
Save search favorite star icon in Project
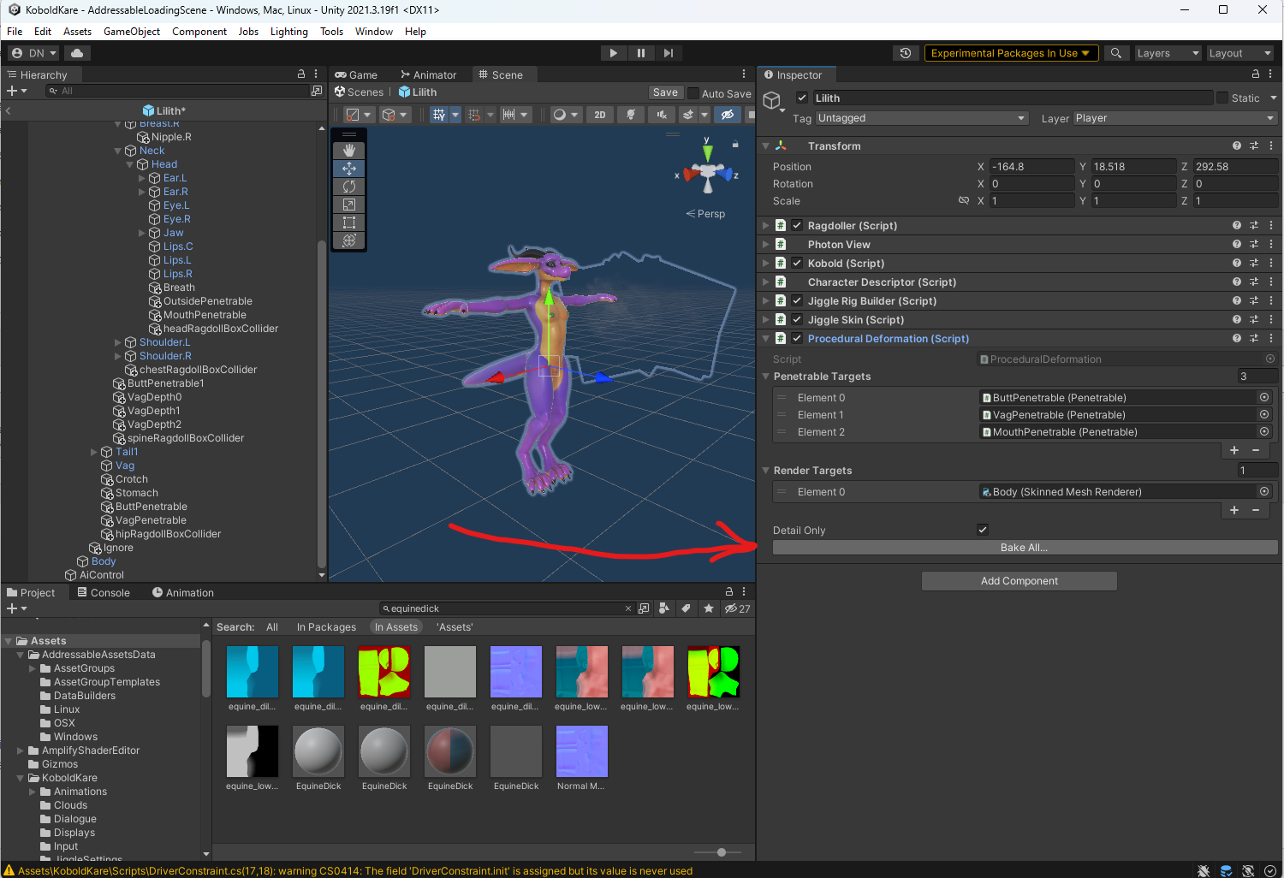(709, 608)
